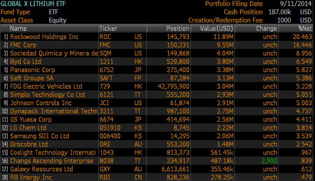Select row number 10)
Image resolution: width=315 pixels, height=181 pixels.
pos(5,111)
